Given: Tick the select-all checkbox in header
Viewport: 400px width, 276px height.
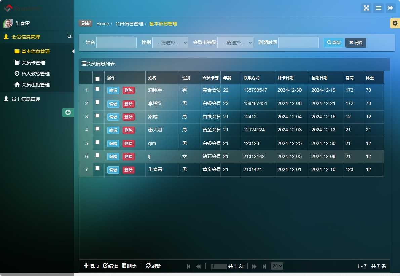Looking at the screenshot, I should point(97,79).
